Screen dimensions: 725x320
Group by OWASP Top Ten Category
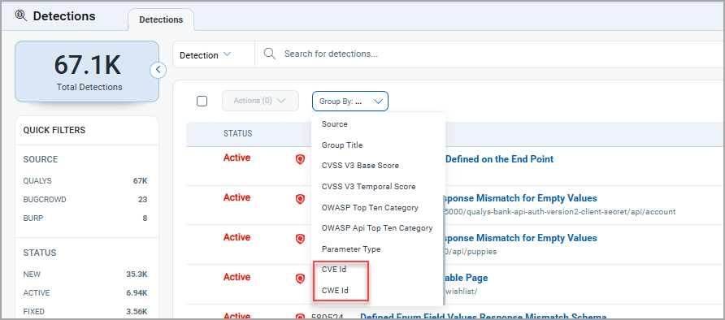pyautogui.click(x=370, y=207)
